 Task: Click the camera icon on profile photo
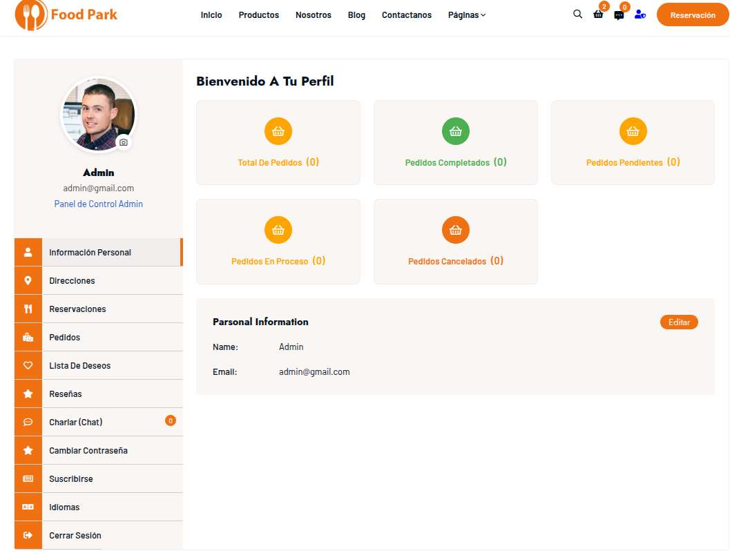[x=123, y=142]
